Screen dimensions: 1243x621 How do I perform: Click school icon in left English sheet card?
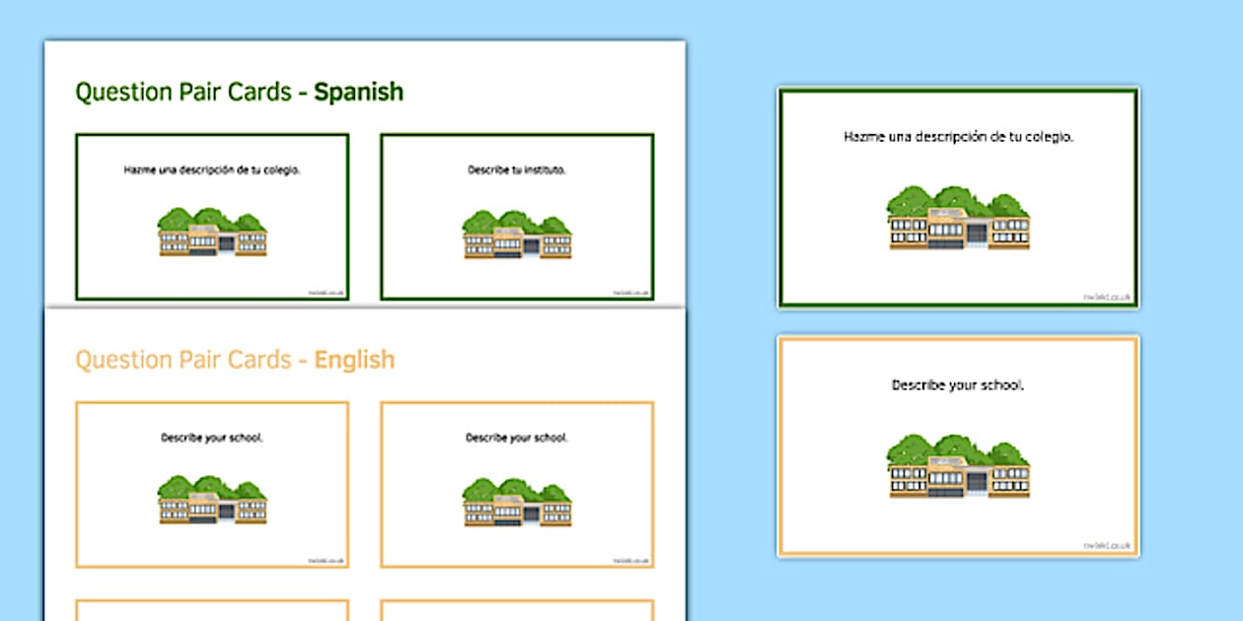(212, 500)
